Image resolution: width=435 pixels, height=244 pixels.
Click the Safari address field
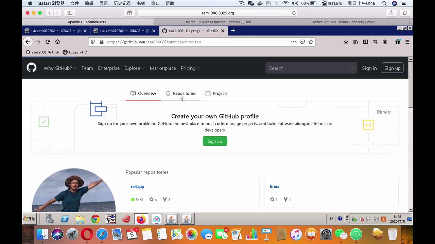coord(218,13)
